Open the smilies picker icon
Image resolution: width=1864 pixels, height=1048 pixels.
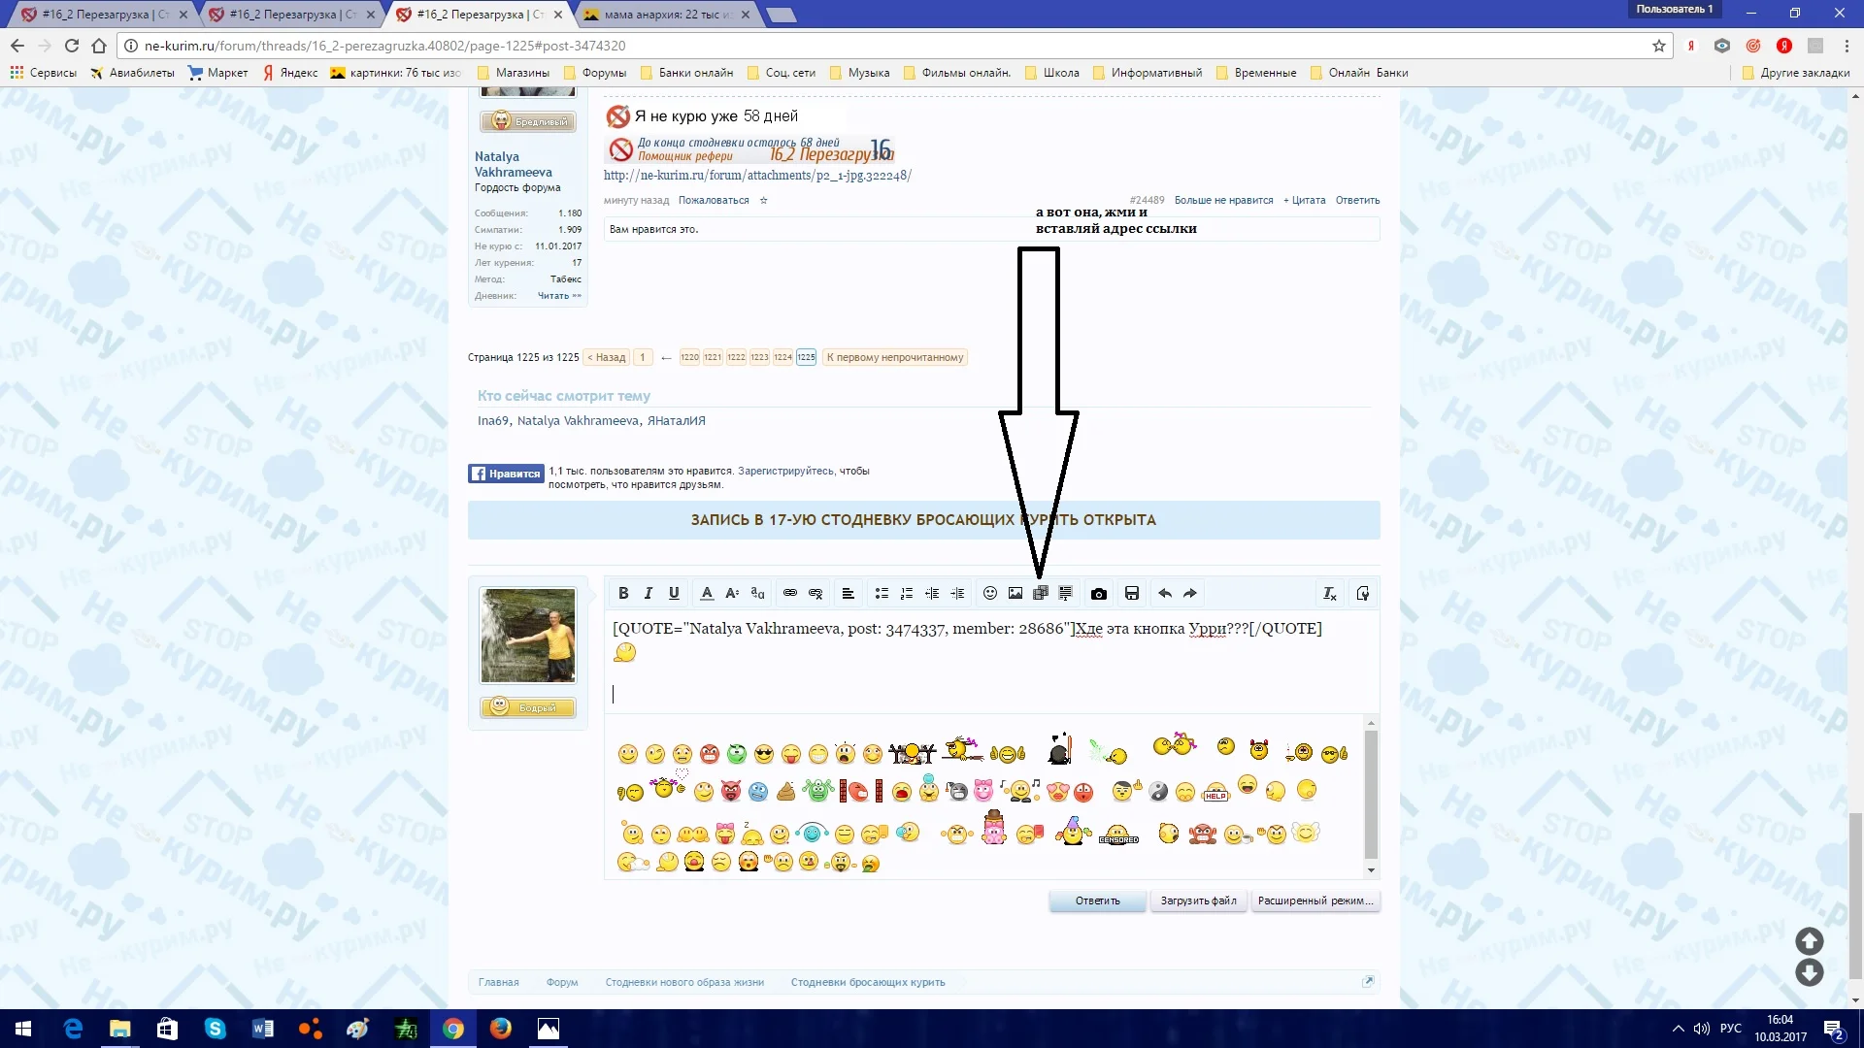[989, 593]
